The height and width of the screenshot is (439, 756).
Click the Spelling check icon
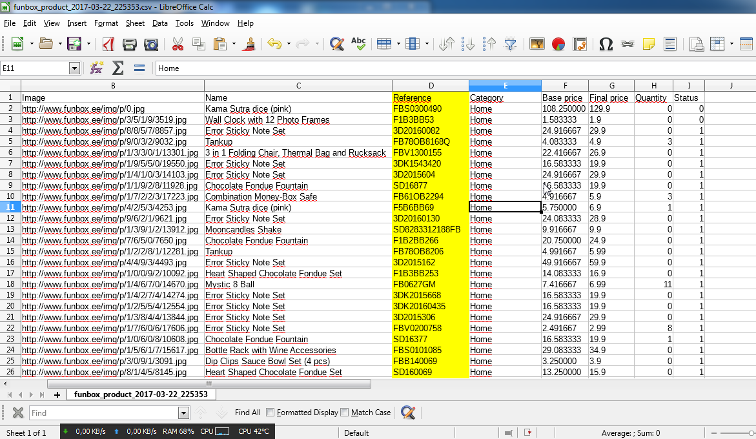(x=358, y=44)
